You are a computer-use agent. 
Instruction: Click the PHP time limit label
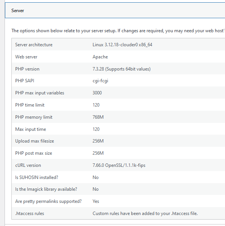(30, 105)
